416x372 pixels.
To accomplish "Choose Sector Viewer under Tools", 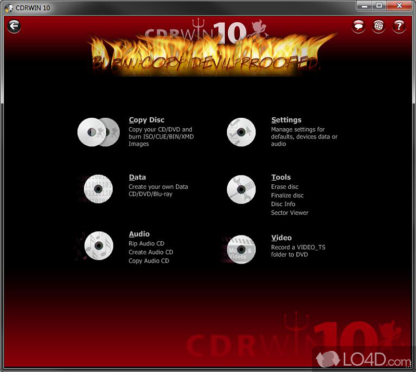I will 290,213.
